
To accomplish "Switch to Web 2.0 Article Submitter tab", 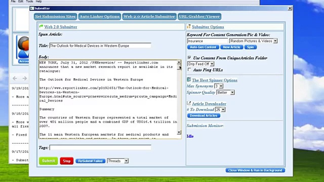I will 149,16.
